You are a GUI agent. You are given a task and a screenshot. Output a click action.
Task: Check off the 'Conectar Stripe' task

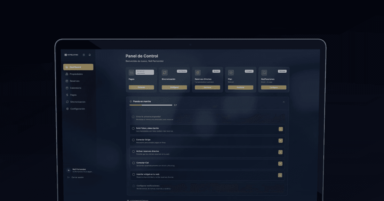[133, 139]
